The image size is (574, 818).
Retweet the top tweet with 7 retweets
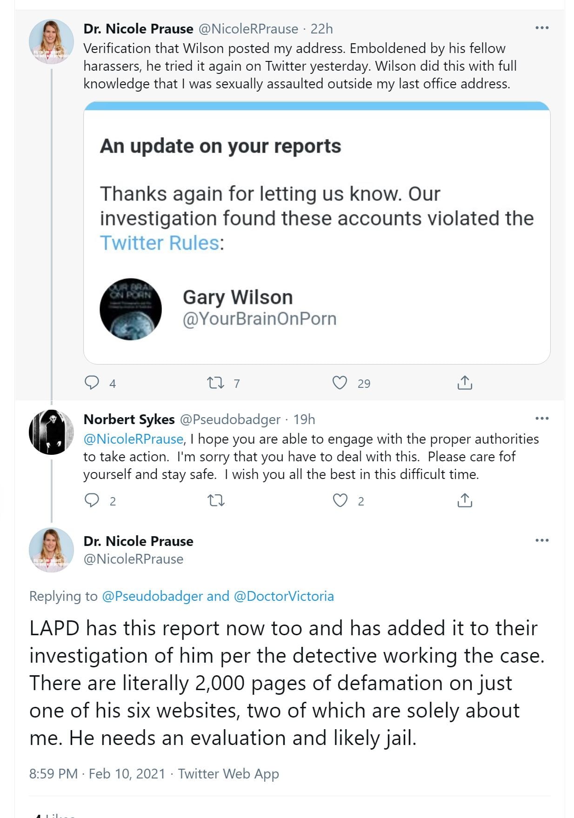(x=215, y=383)
